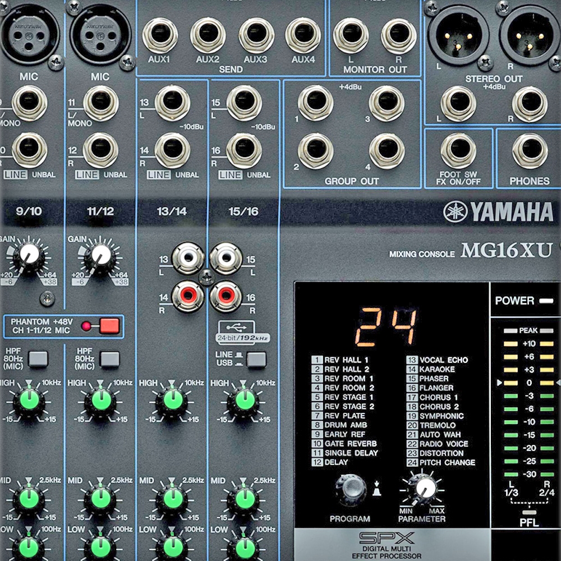Click the 'VOCAL ECHO' effect entry

pos(437,360)
